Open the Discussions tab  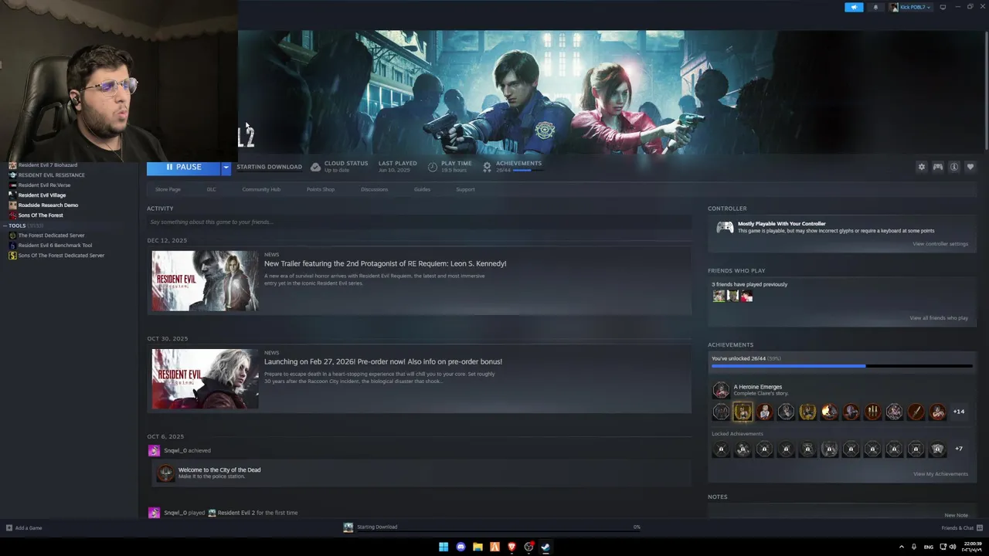[x=374, y=189]
